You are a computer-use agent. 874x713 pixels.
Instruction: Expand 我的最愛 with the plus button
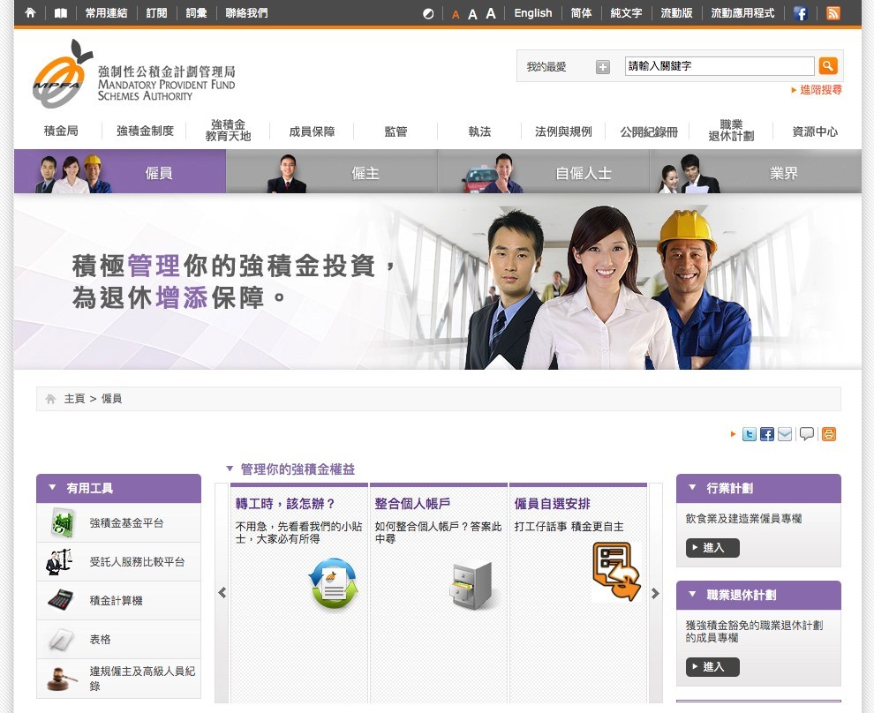[x=602, y=67]
